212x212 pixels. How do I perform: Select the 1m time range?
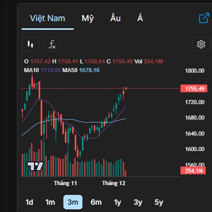[50, 202]
